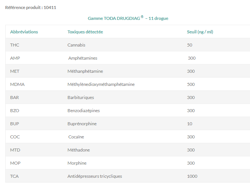Click the Amphétamines entry
This screenshot has height=186, width=250.
click(x=82, y=58)
